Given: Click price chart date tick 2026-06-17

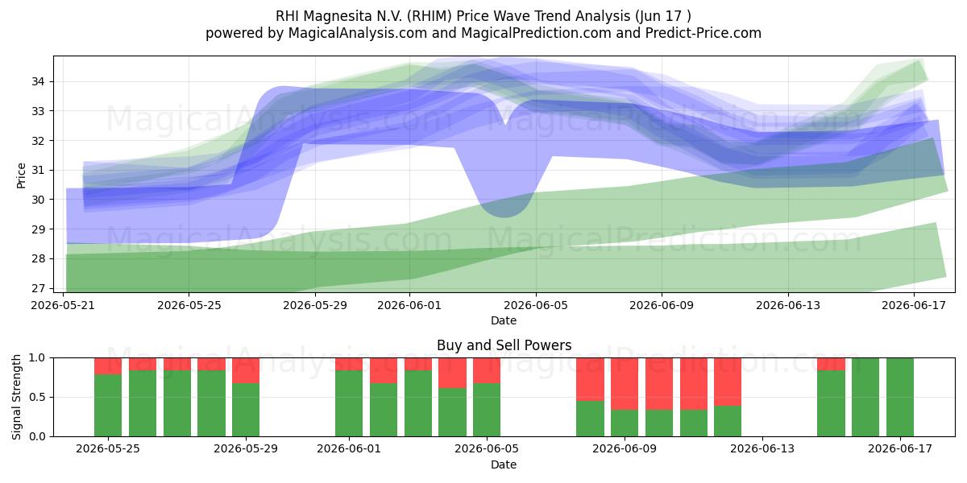Looking at the screenshot, I should (x=914, y=305).
